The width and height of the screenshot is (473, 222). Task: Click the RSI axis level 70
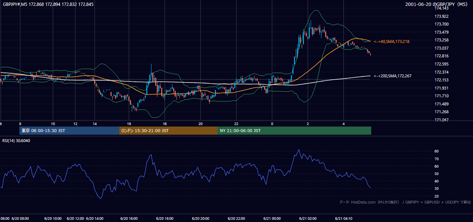[437, 159]
